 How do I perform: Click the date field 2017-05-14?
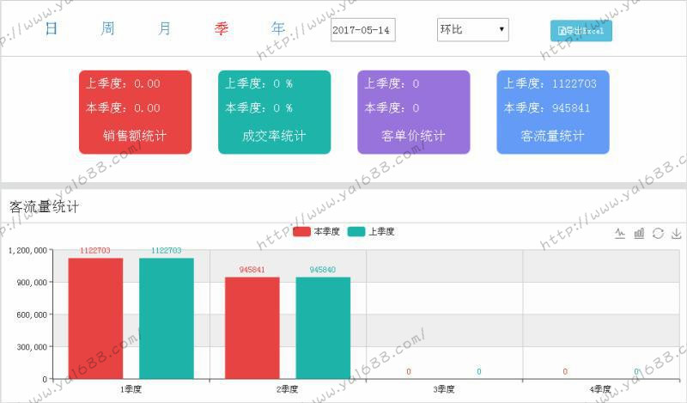(362, 31)
